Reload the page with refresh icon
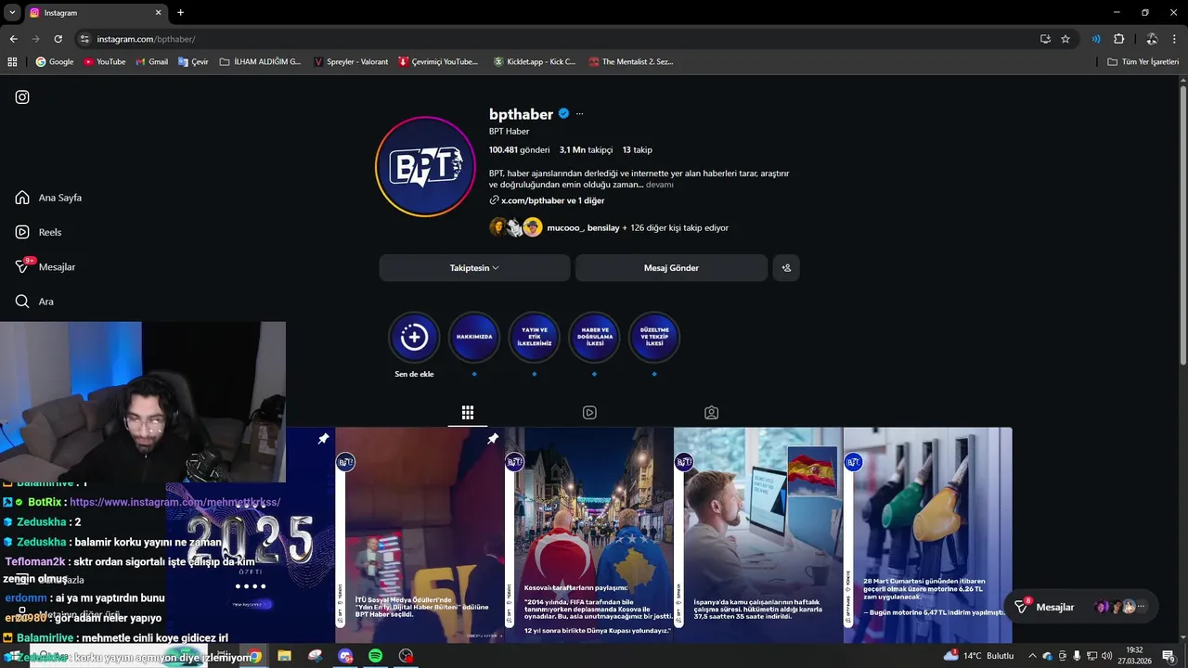Image resolution: width=1188 pixels, height=668 pixels. click(x=58, y=39)
